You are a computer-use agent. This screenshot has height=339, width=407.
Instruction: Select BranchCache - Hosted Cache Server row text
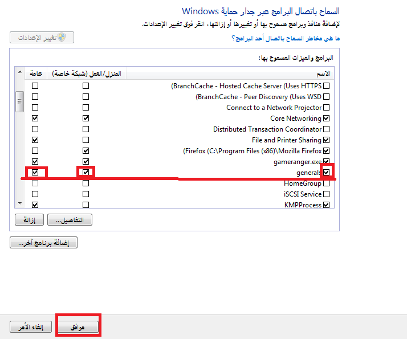pos(246,86)
